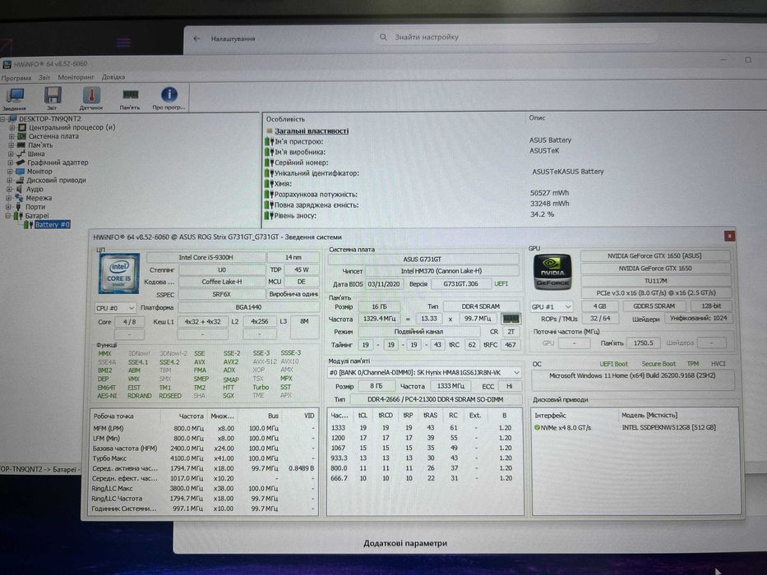
Task: Click the Звіт floppy disk toolbar icon
Action: pos(53,98)
